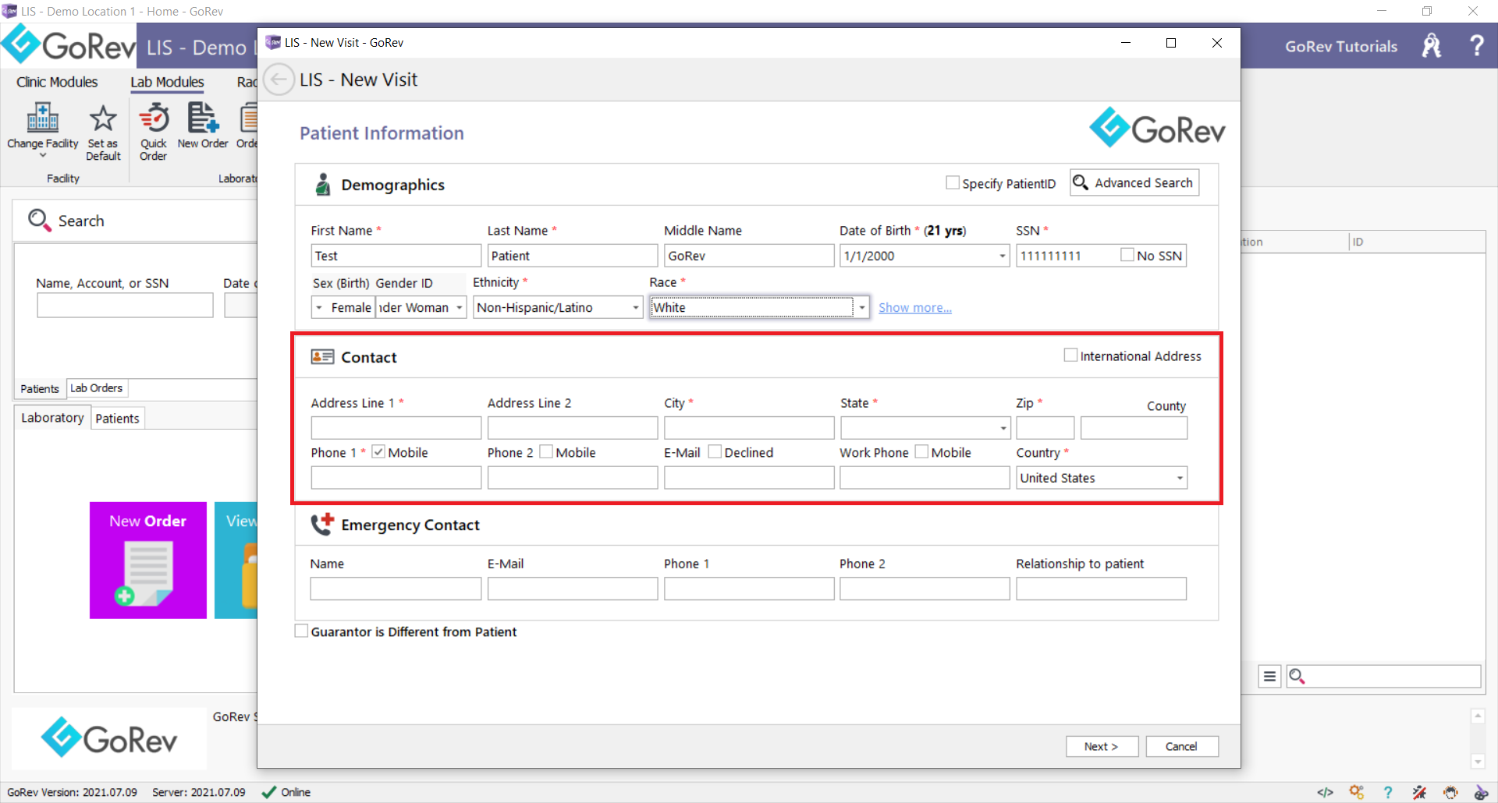Open GoRev Tutorials link
The width and height of the screenshot is (1498, 803).
[1340, 46]
